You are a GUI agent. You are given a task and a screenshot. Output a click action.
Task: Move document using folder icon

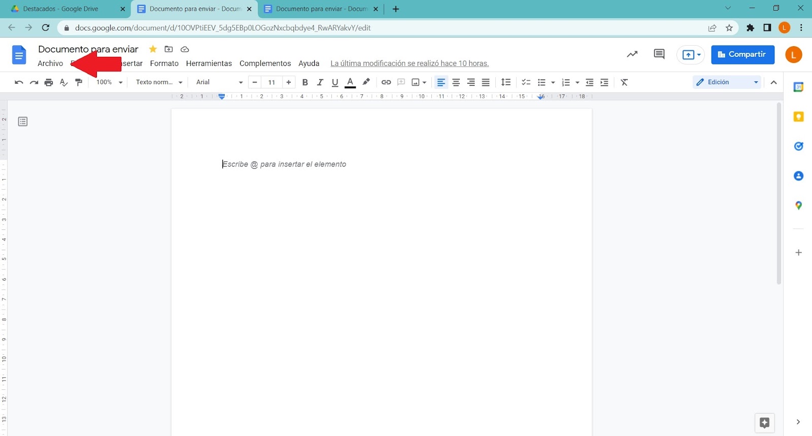point(169,49)
